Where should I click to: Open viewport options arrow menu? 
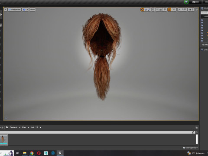click(6, 10)
